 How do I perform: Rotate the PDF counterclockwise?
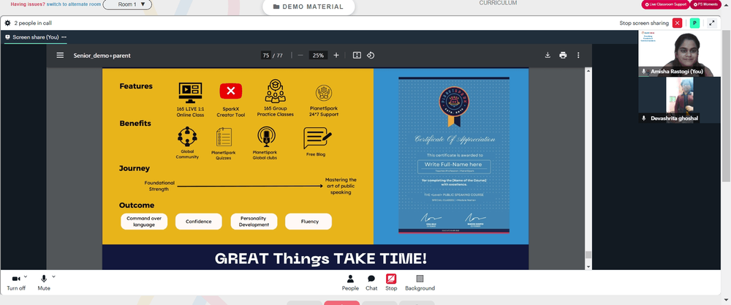(371, 55)
